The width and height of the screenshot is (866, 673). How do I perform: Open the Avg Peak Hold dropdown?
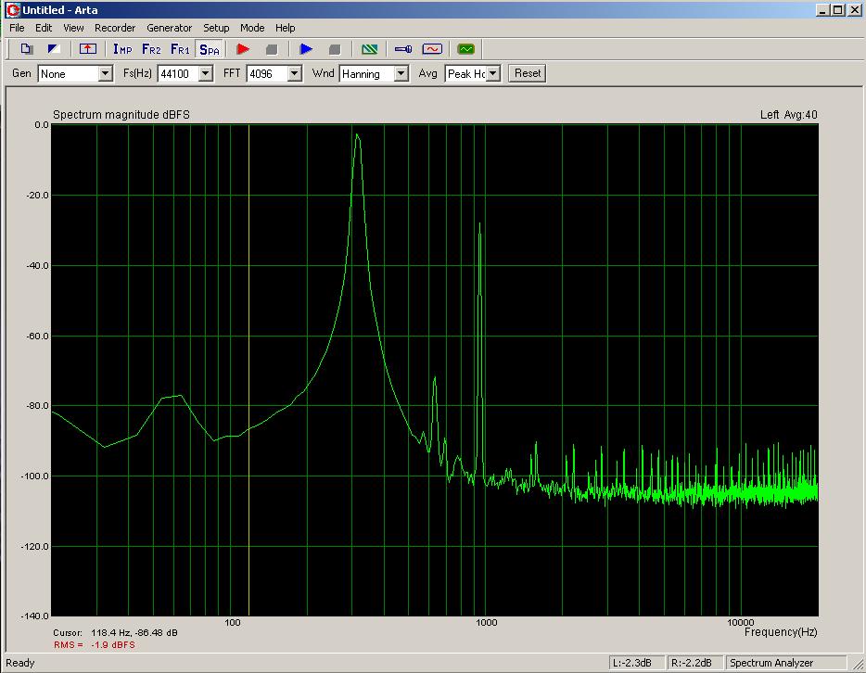pos(494,73)
